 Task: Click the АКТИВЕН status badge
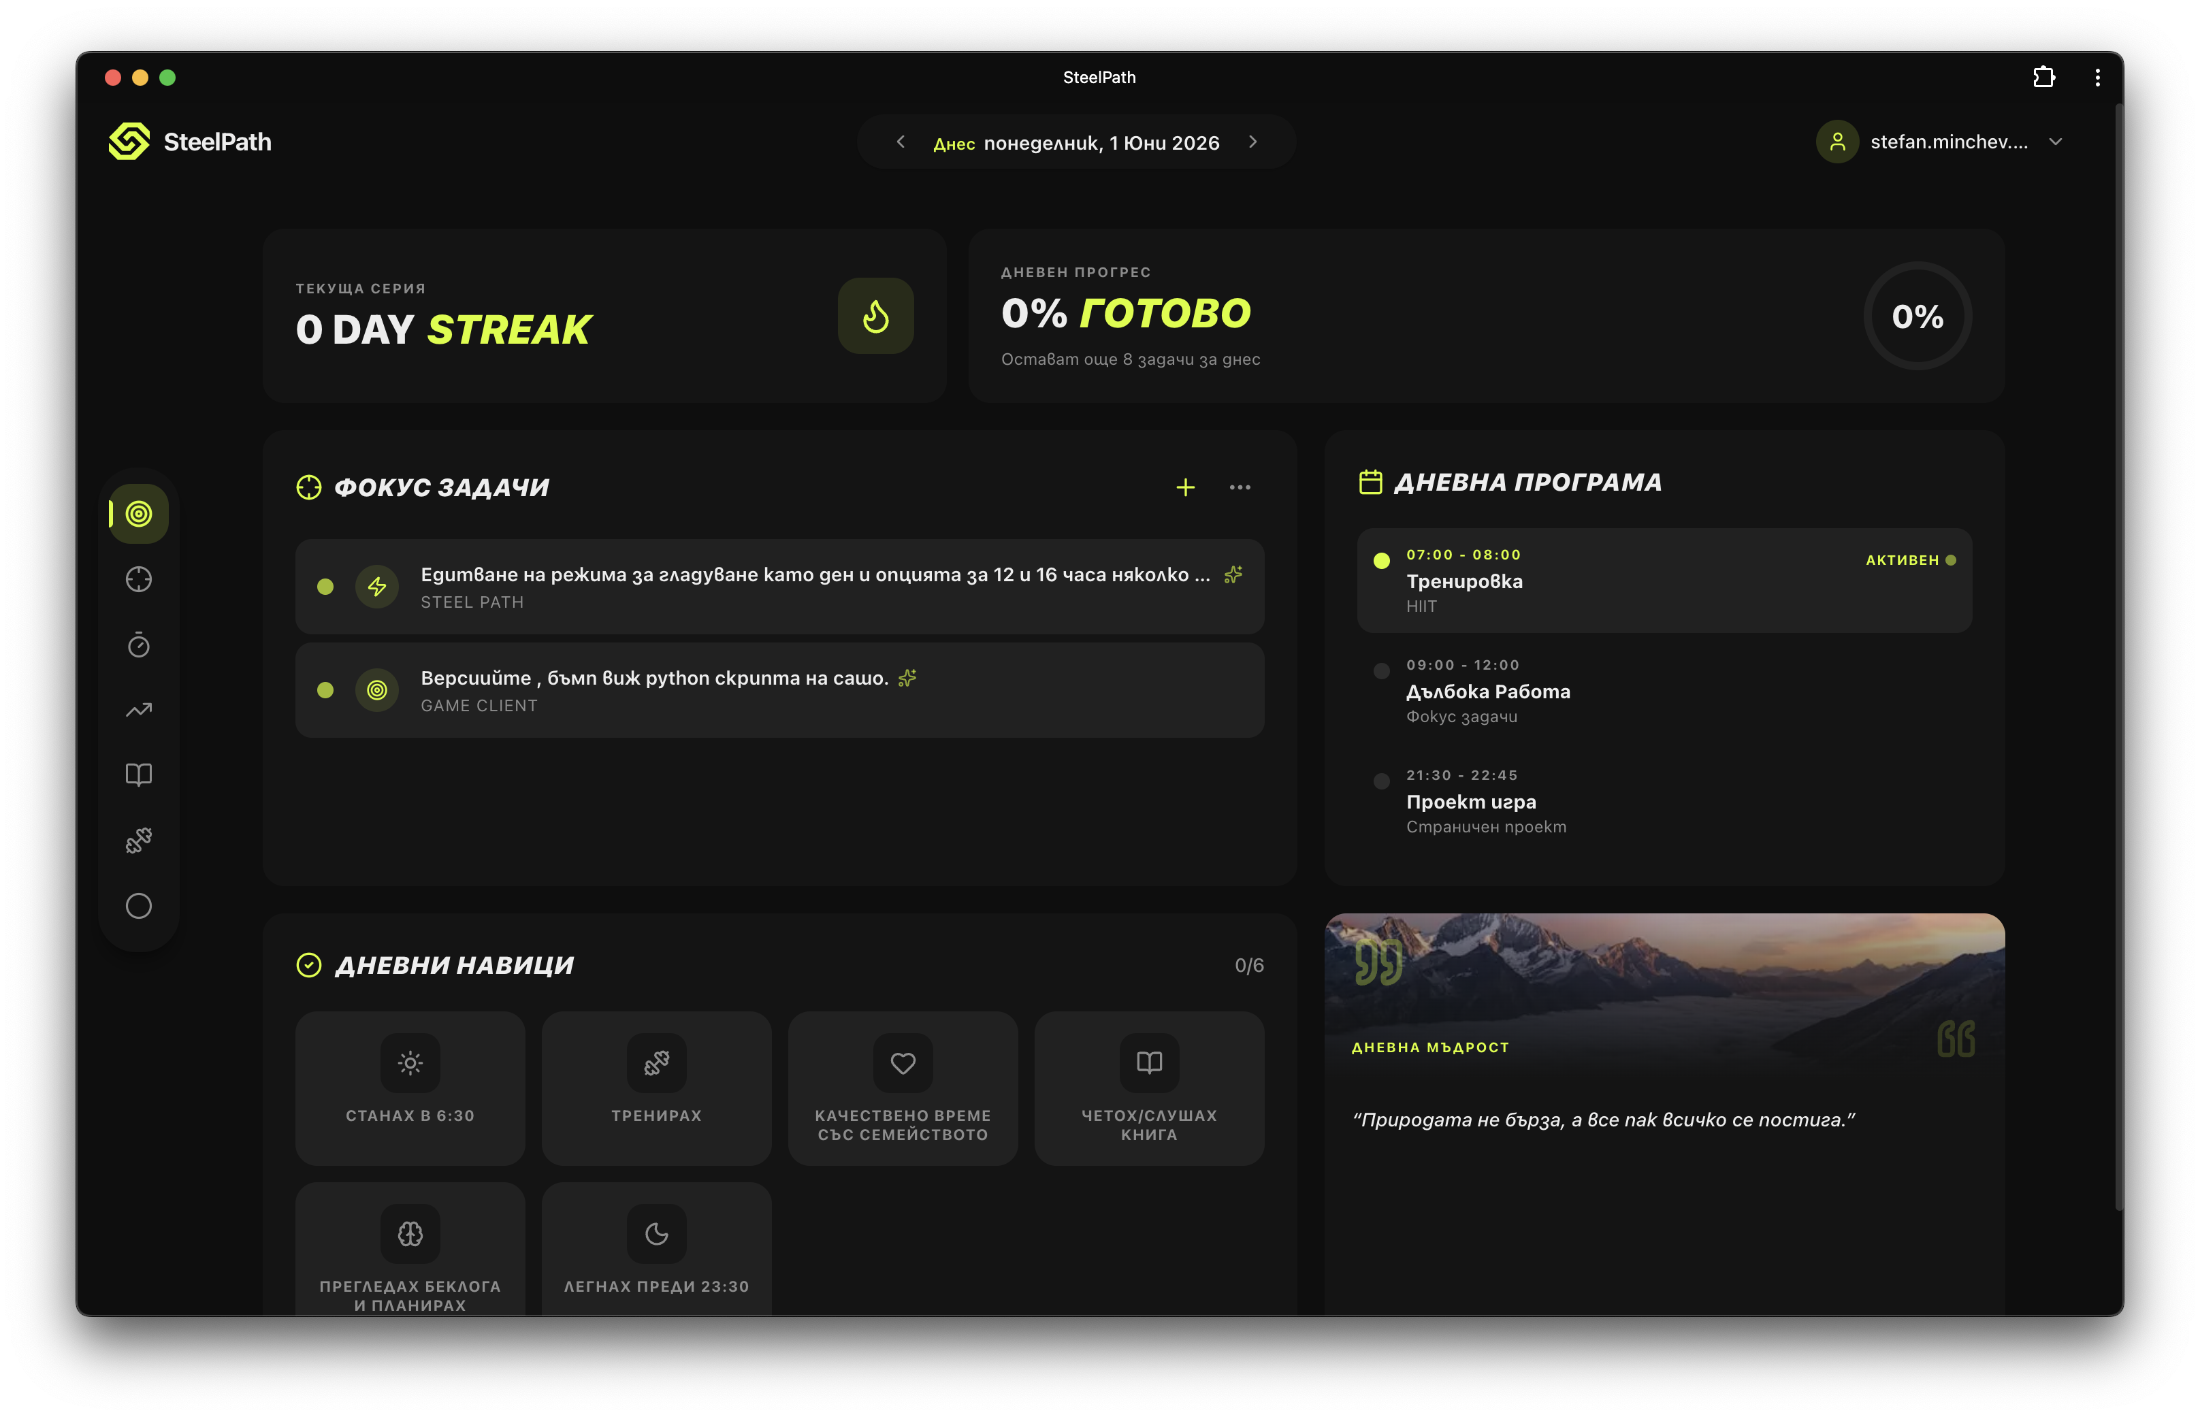1910,559
